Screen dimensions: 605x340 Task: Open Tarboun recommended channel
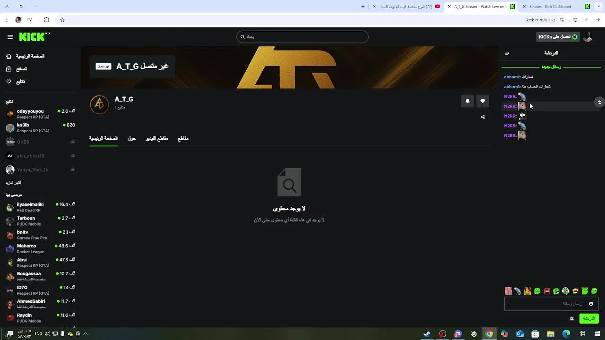point(41,221)
